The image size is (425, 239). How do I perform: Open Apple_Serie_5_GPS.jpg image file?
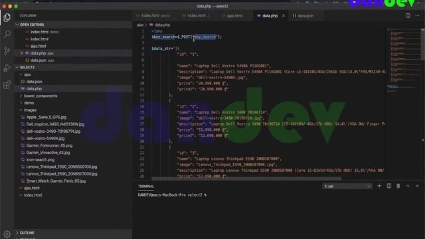pyautogui.click(x=73, y=117)
